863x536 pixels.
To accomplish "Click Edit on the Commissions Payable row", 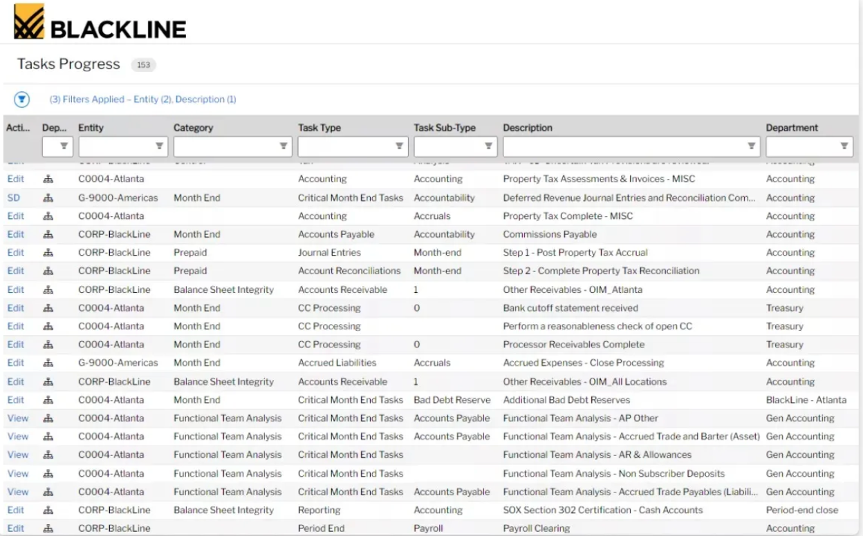I will [15, 234].
